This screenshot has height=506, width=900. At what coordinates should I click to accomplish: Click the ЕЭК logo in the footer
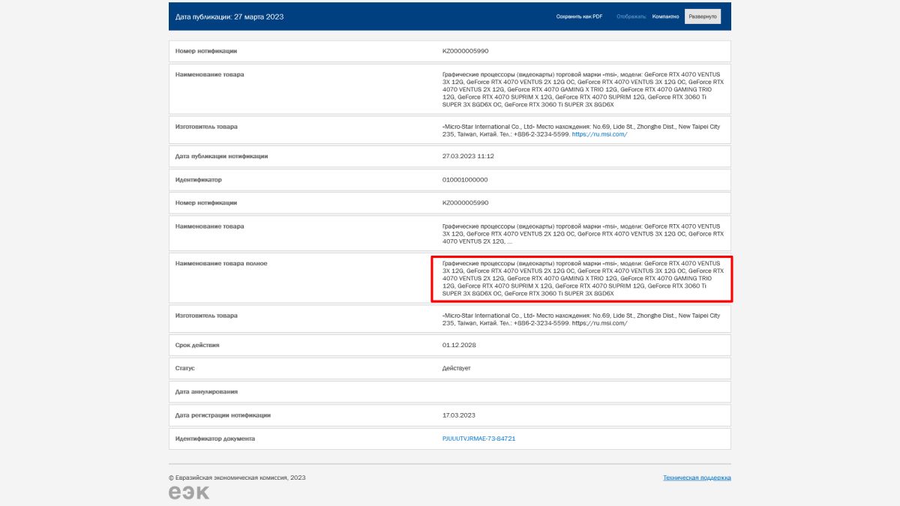tap(189, 493)
